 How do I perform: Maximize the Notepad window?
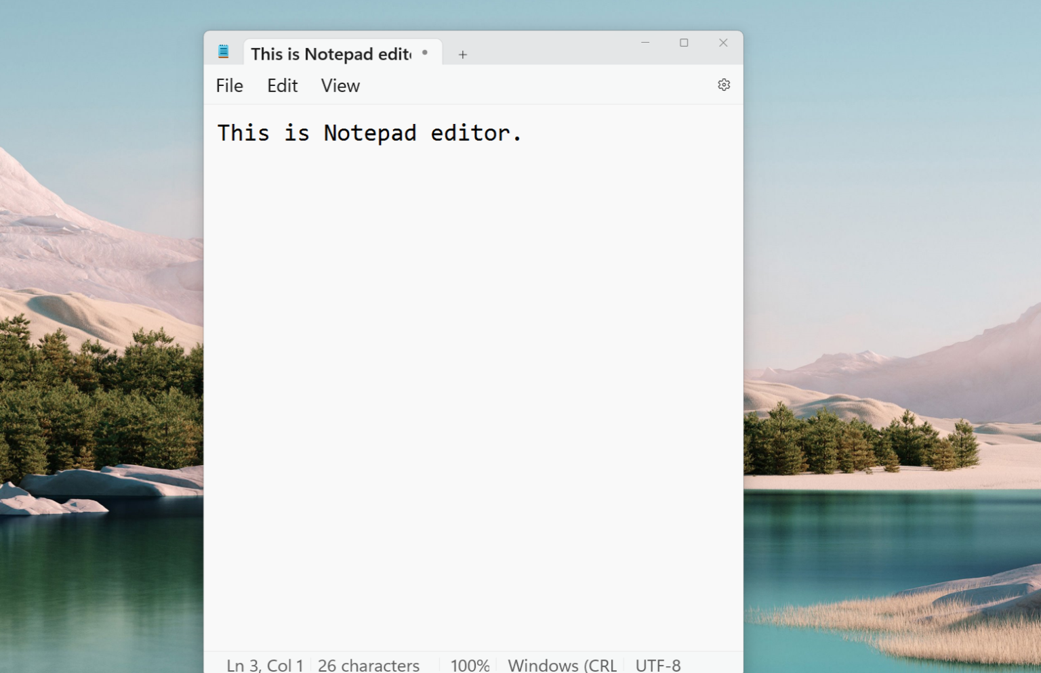pyautogui.click(x=684, y=43)
